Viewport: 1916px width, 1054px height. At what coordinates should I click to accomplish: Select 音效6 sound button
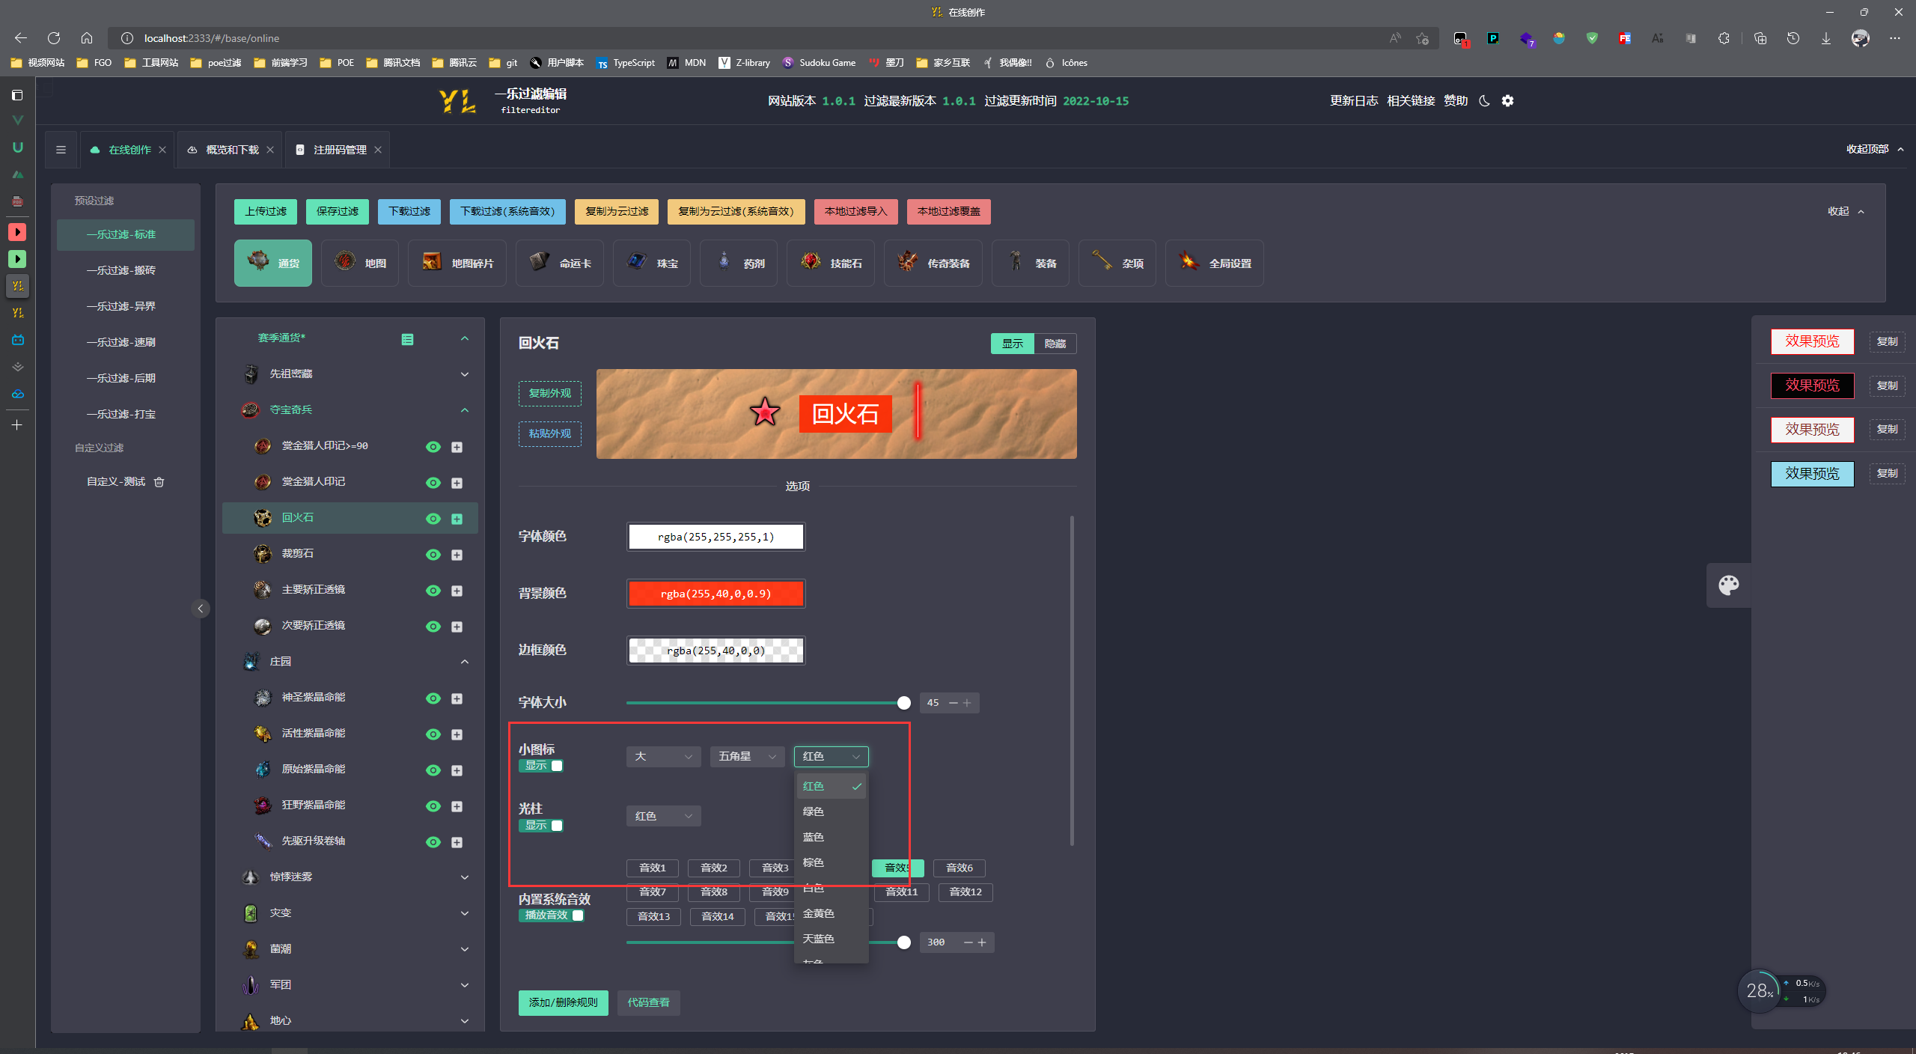click(x=959, y=868)
